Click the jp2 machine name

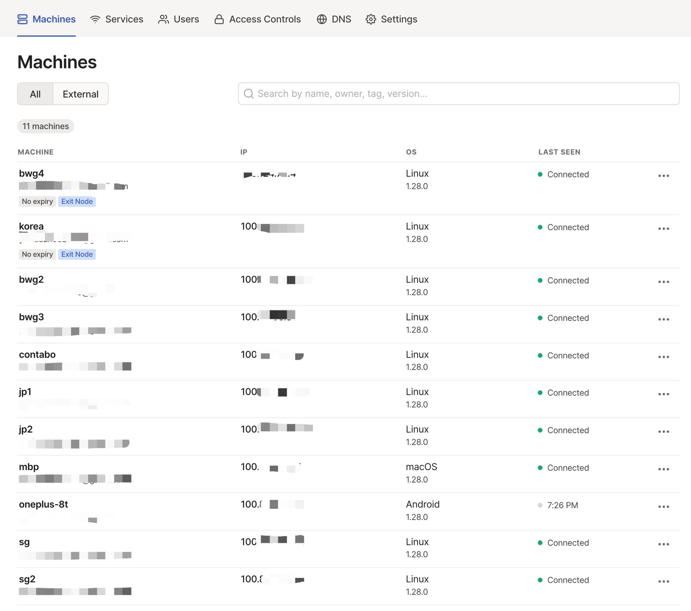26,429
